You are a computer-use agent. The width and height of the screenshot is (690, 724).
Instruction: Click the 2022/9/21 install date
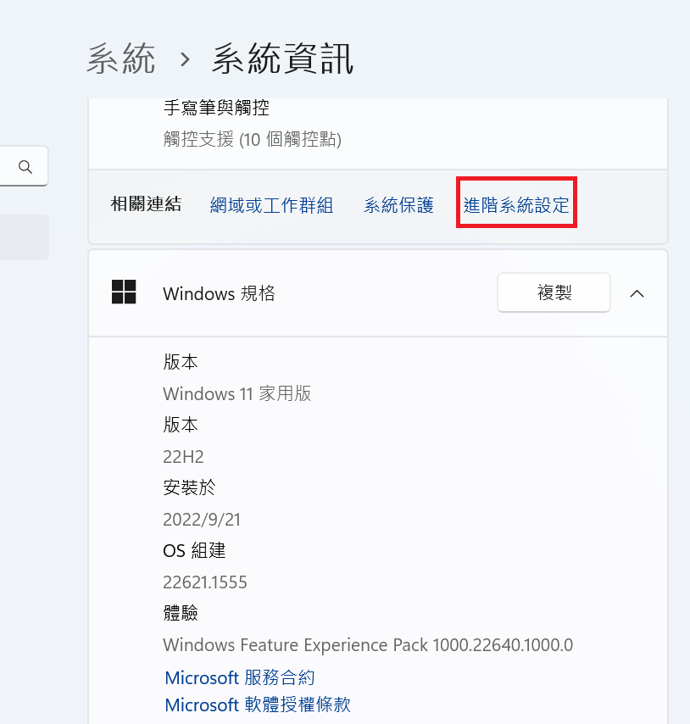click(202, 520)
